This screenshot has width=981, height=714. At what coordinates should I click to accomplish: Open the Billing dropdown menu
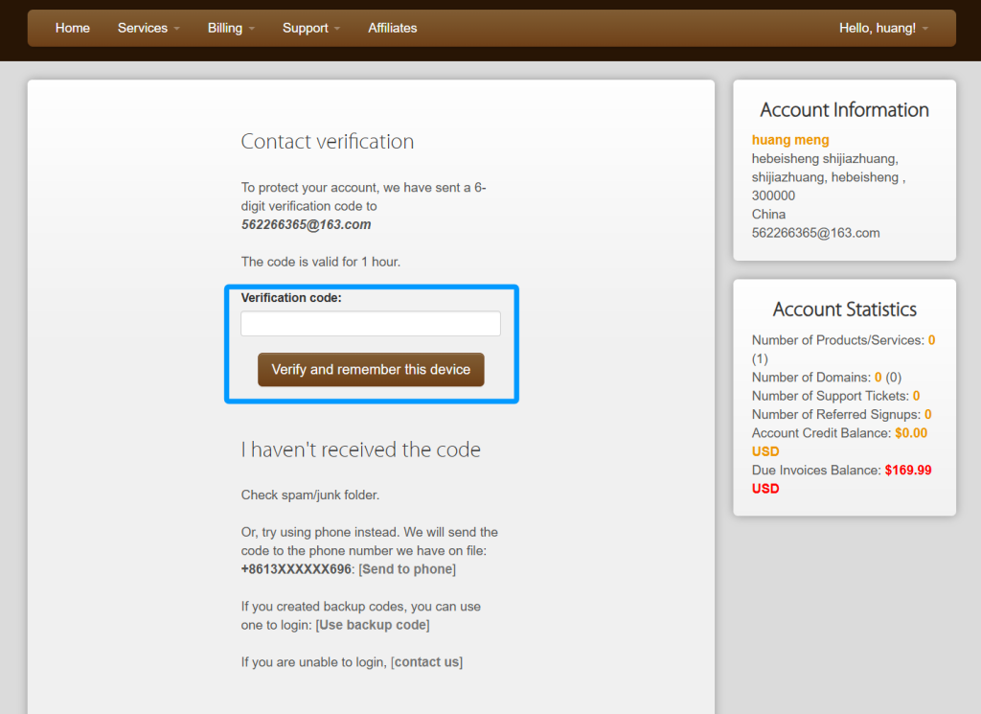231,28
